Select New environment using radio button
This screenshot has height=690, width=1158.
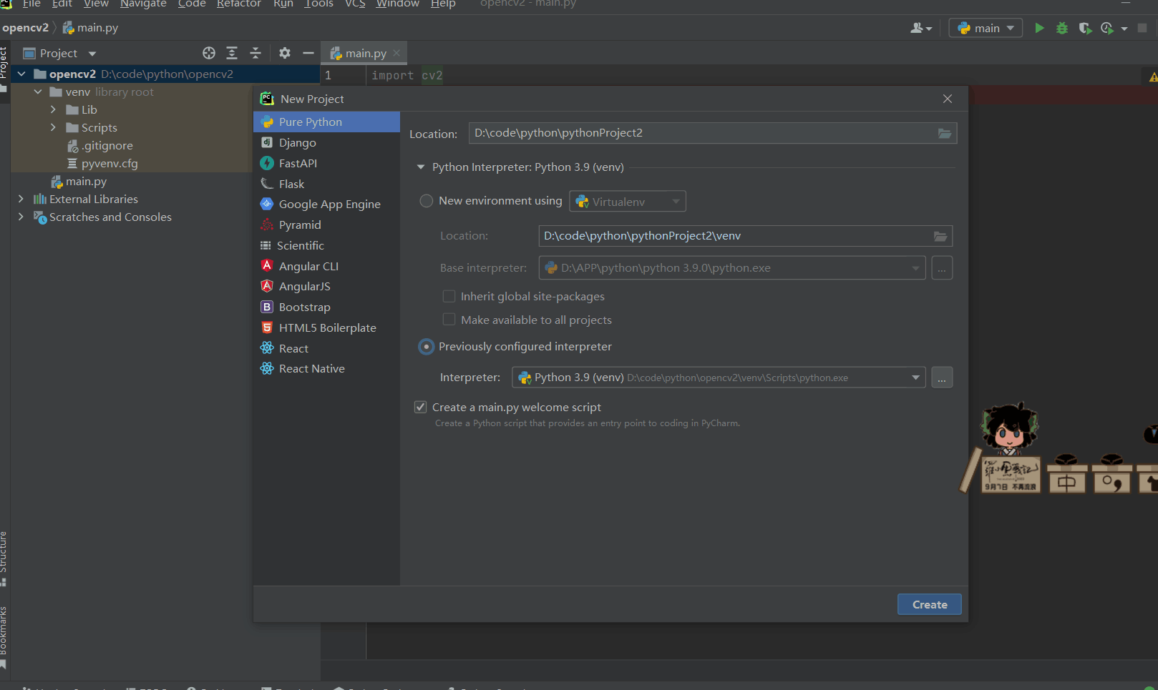(x=427, y=201)
